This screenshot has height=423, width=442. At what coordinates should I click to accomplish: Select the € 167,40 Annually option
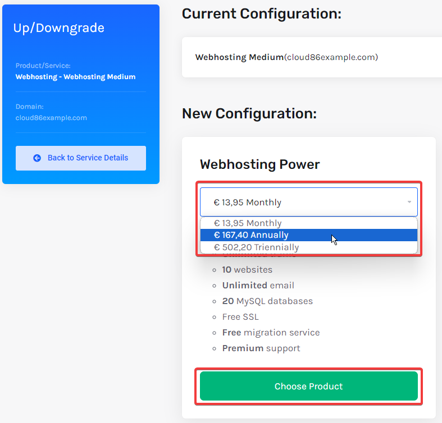(x=309, y=235)
